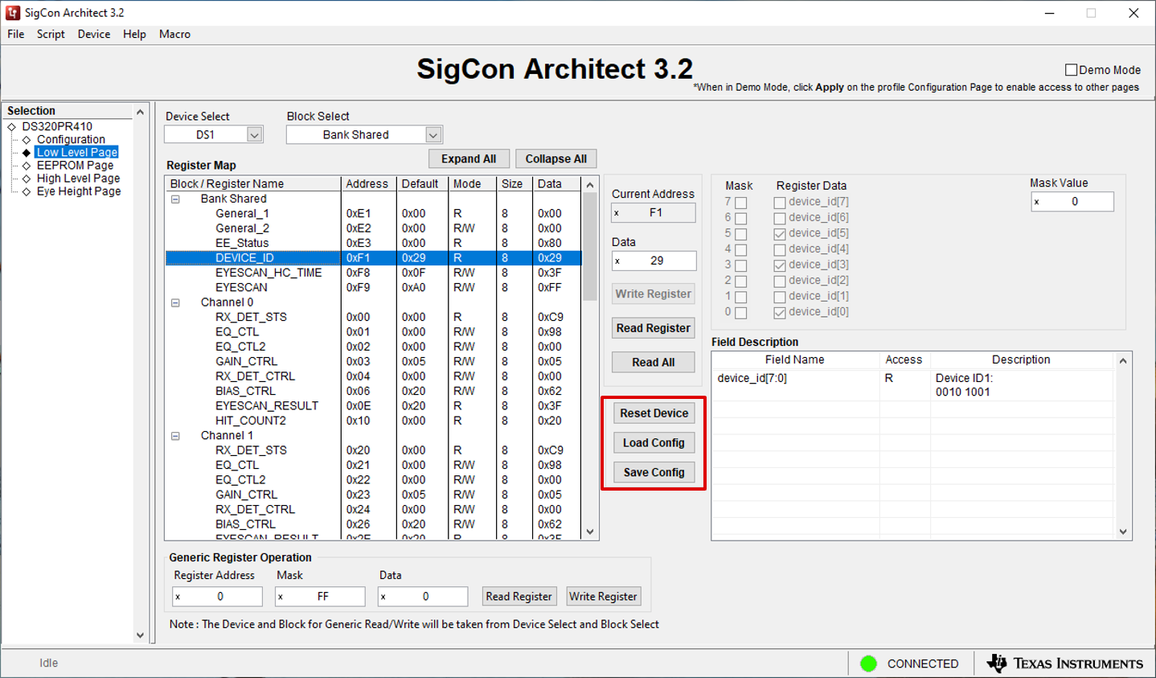Select Eye Height Page in Selection tree
Image resolution: width=1156 pixels, height=678 pixels.
click(79, 191)
